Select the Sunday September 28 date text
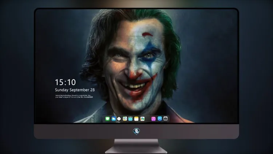This screenshot has height=154, width=273. (x=75, y=90)
